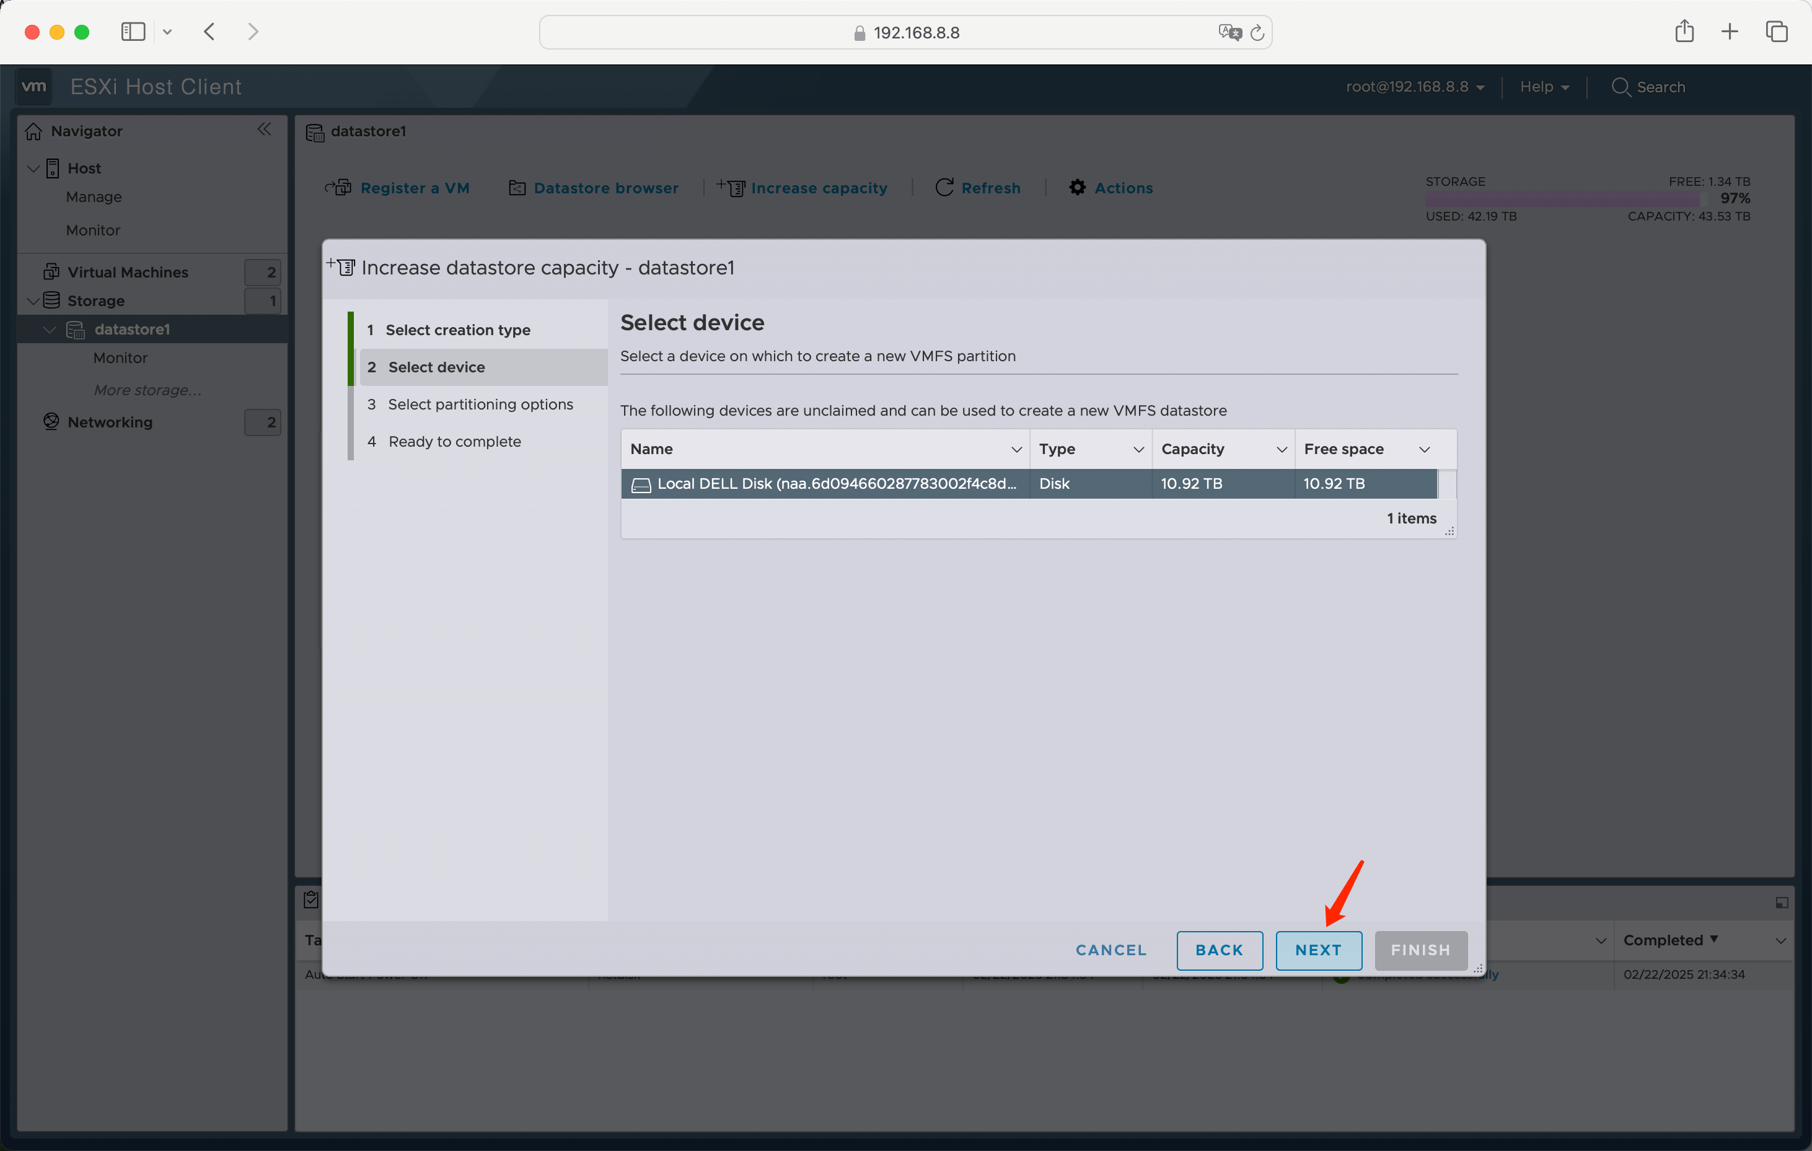The width and height of the screenshot is (1812, 1151).
Task: Collapse the Navigator panel with double chevron
Action: coord(264,129)
